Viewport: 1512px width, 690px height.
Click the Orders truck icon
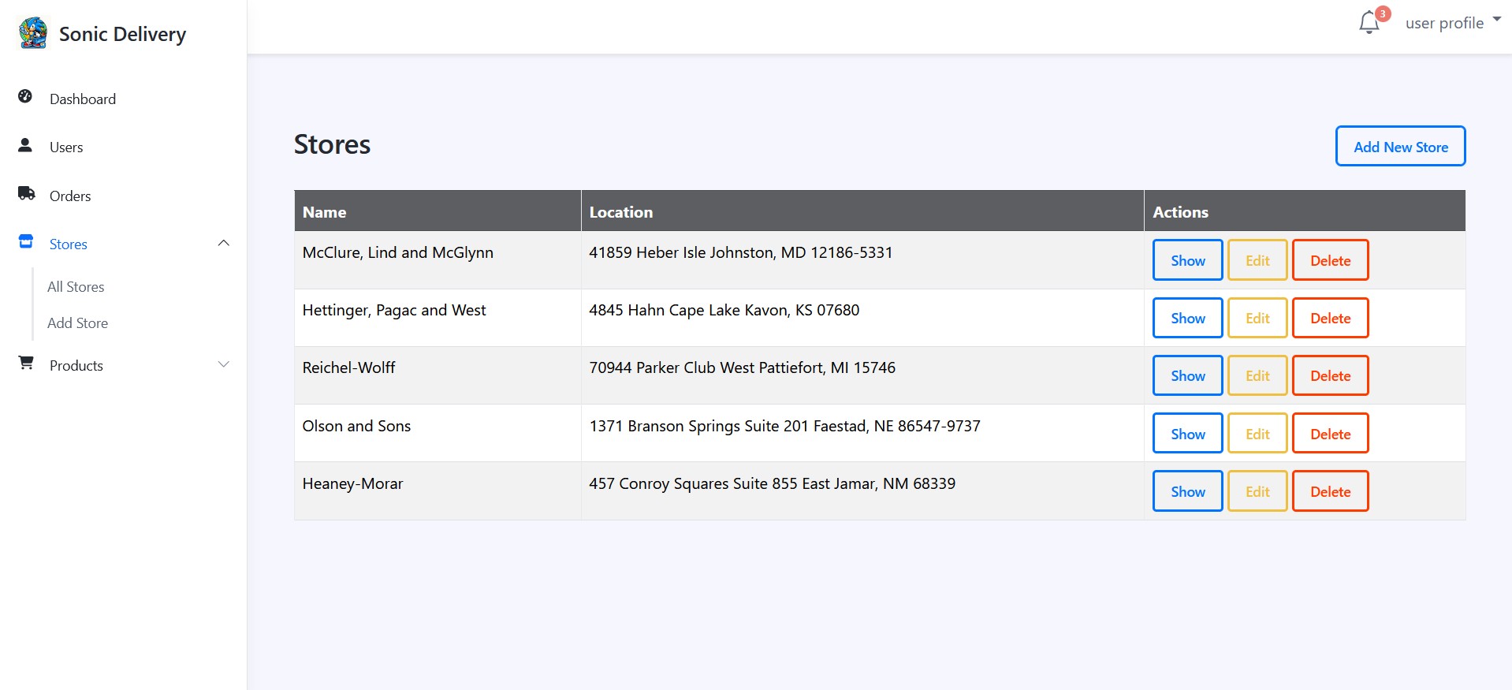click(x=25, y=193)
